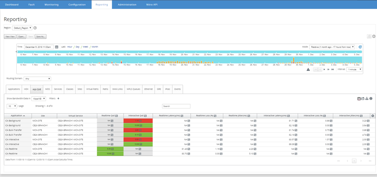Viewport: 377px width, 177px height.
Task: Click the green 9.30 Realtime QoE cell
Action: 110,149
